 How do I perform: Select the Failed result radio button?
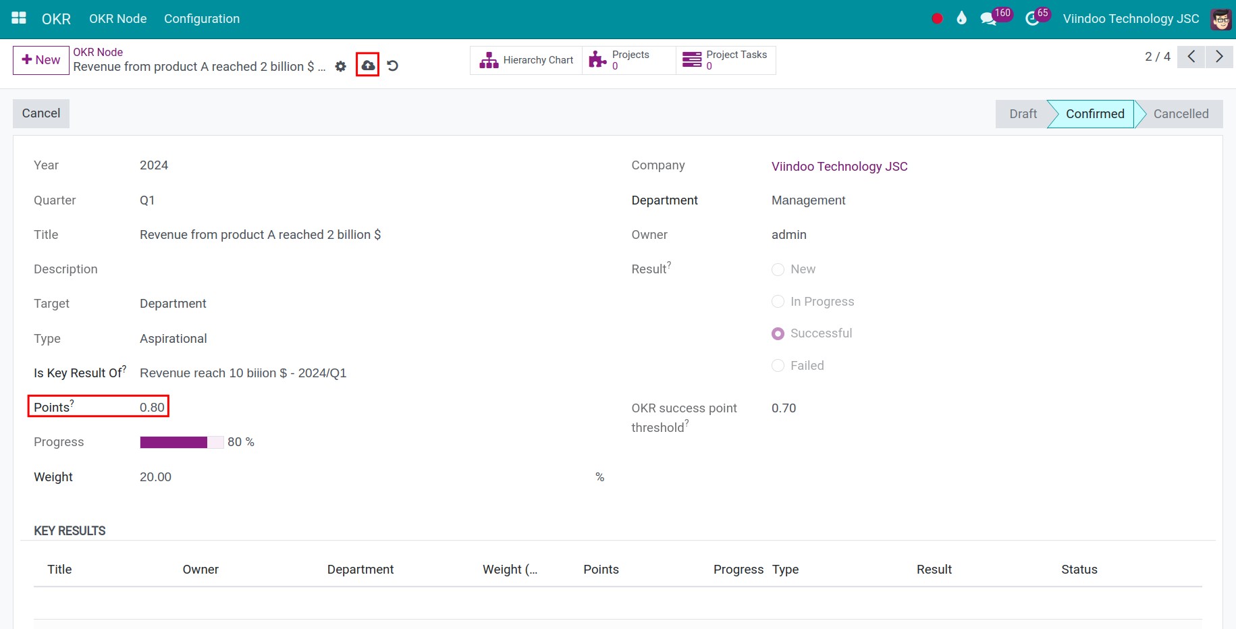pyautogui.click(x=778, y=366)
